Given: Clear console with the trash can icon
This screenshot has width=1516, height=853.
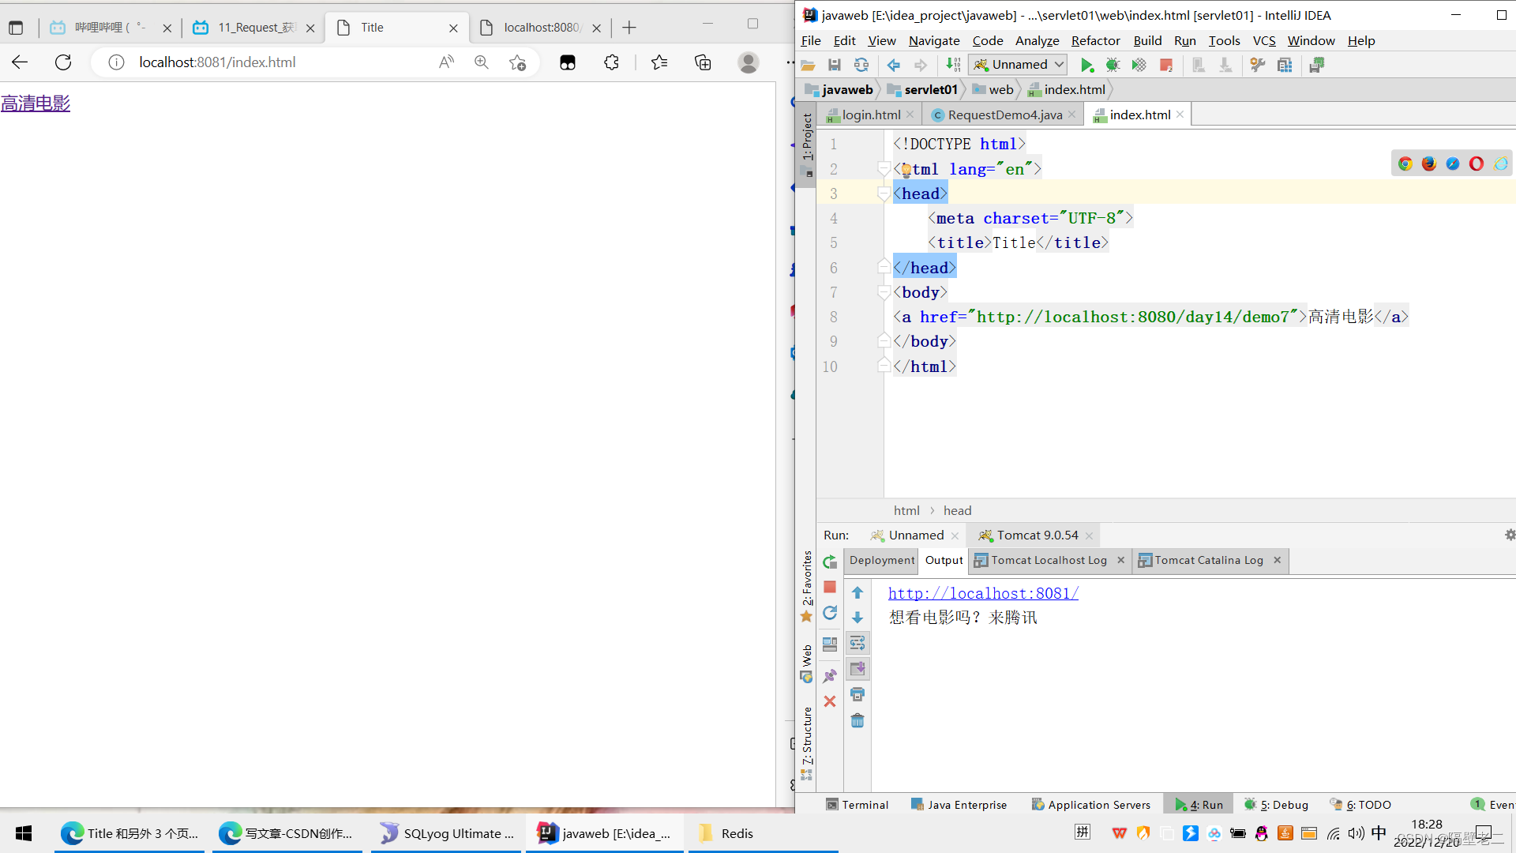Looking at the screenshot, I should click(x=857, y=720).
